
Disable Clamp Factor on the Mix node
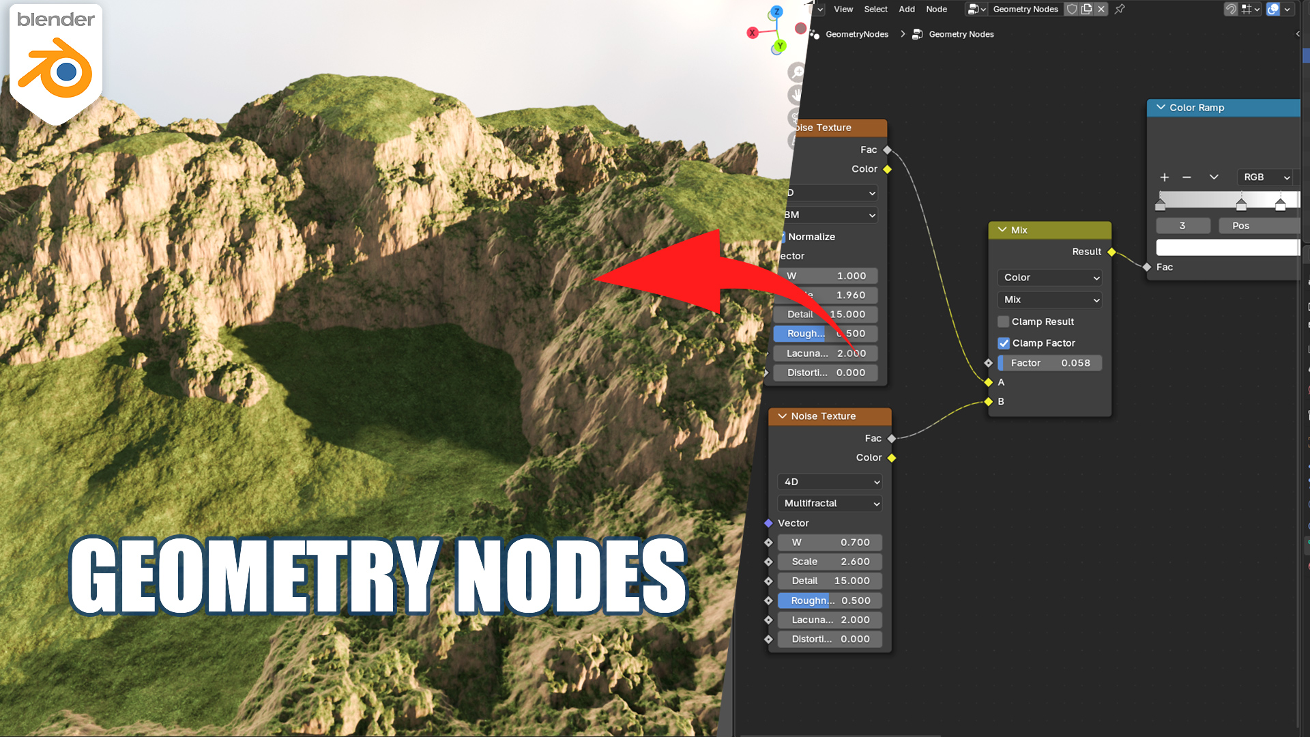pyautogui.click(x=1003, y=343)
